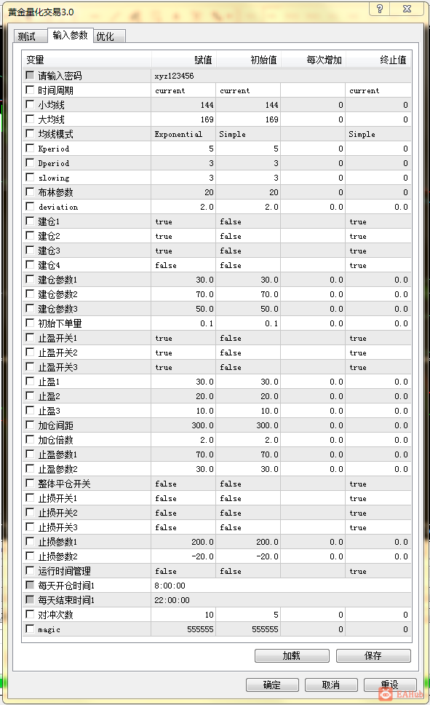Open the 均线模式 Exponential value dropdown
This screenshot has width=430, height=705.
[183, 134]
